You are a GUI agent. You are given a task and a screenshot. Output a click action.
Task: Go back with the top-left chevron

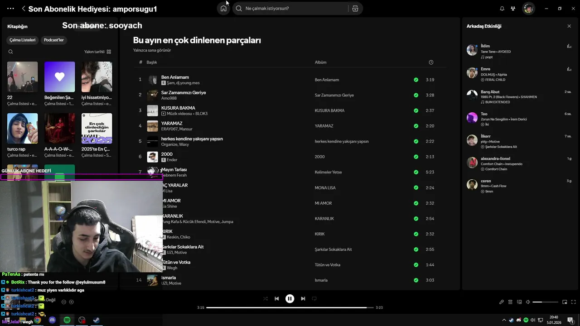click(24, 9)
